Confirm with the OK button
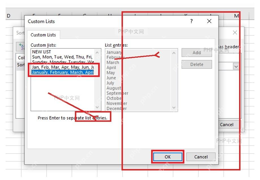Screen dimensions: 260x180 coord(168,157)
